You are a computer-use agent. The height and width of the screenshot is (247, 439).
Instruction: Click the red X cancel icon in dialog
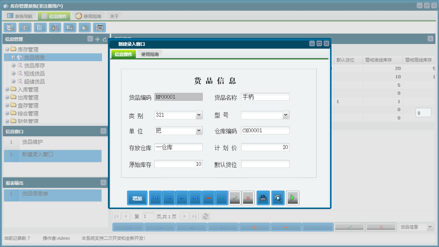pos(248,198)
